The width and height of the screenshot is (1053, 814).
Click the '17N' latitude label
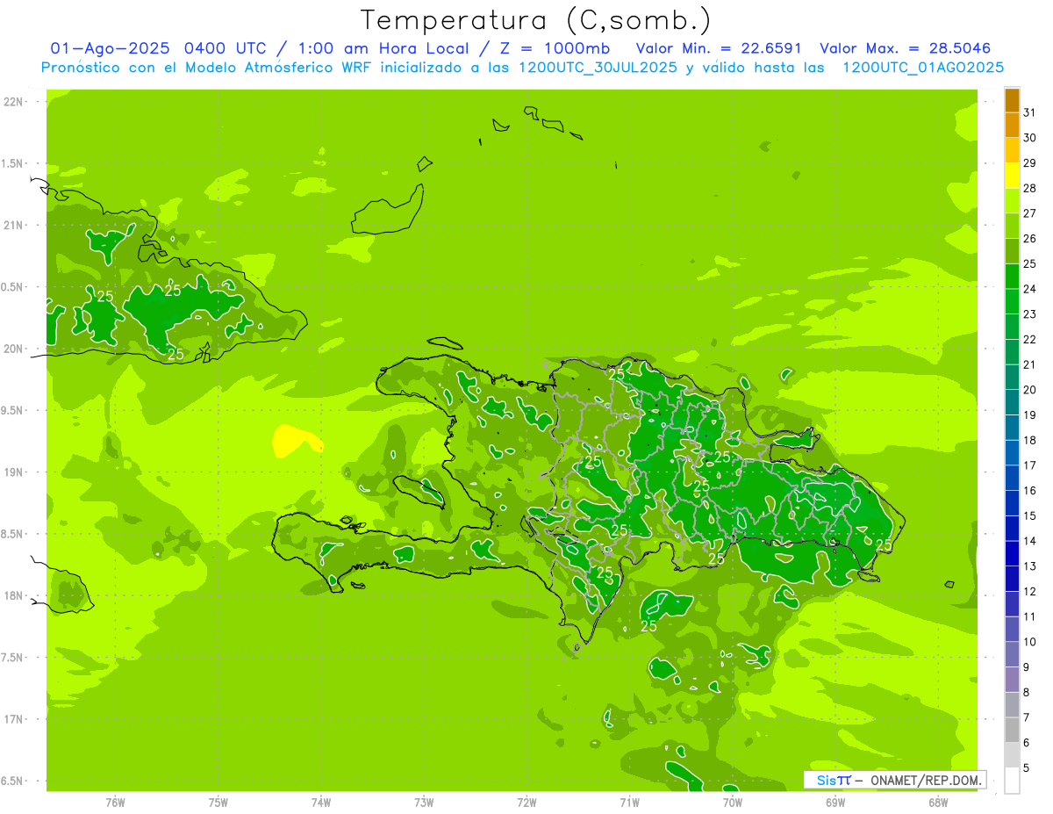tap(12, 719)
